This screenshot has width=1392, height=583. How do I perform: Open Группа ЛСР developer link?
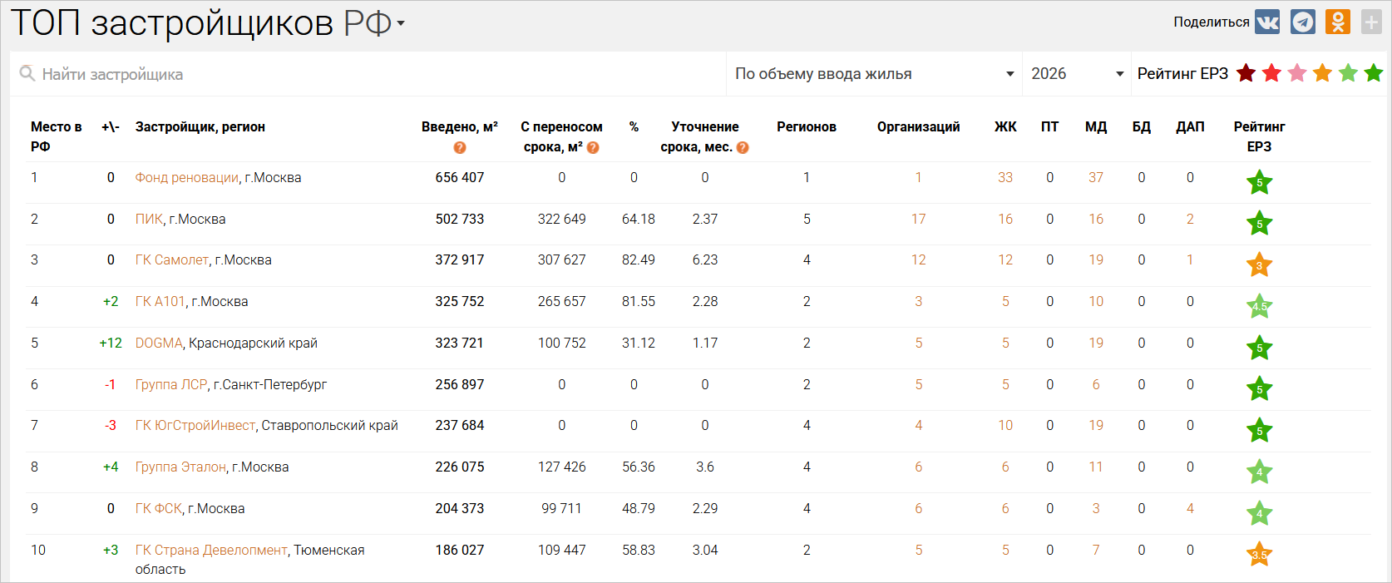pyautogui.click(x=171, y=384)
